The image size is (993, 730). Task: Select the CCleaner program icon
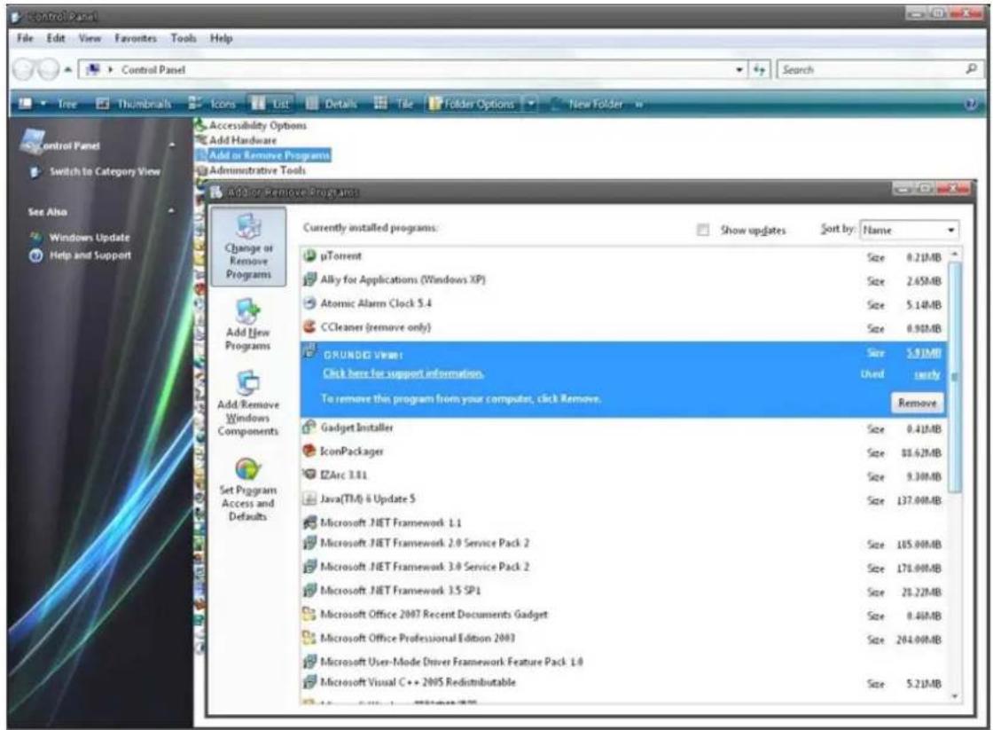click(309, 327)
